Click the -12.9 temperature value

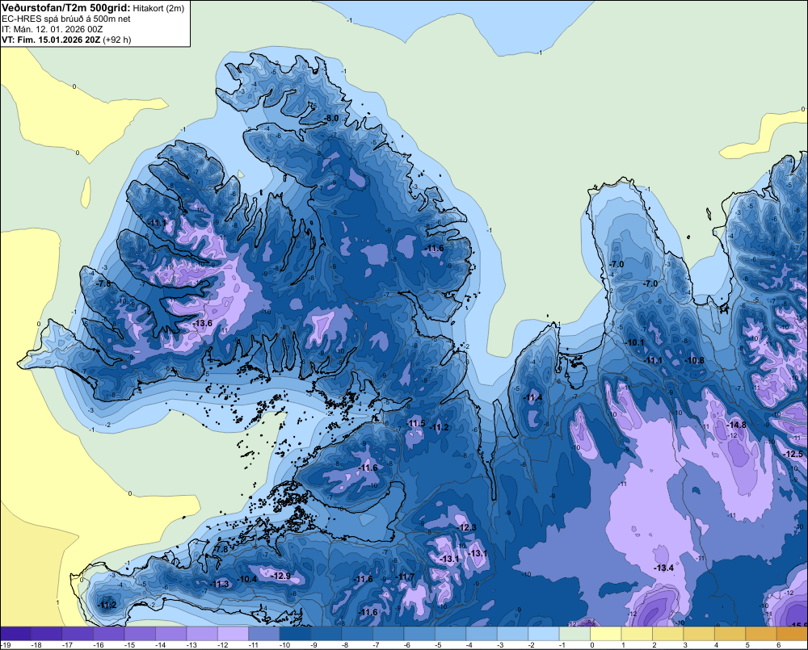pyautogui.click(x=281, y=576)
